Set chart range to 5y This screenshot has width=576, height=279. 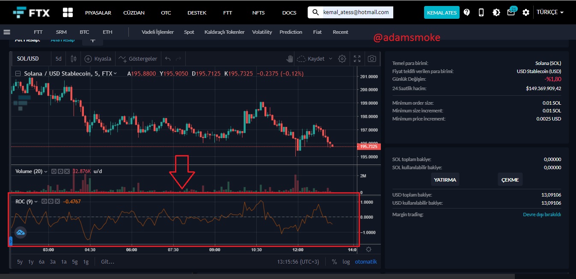coord(20,261)
